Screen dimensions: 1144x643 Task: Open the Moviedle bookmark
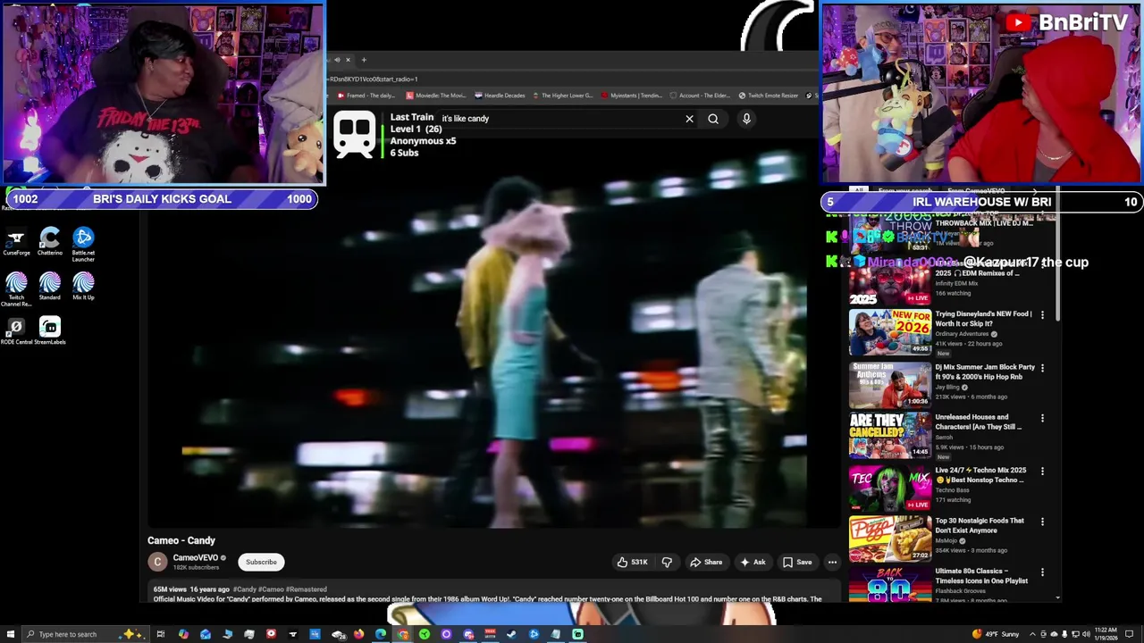pyautogui.click(x=436, y=96)
